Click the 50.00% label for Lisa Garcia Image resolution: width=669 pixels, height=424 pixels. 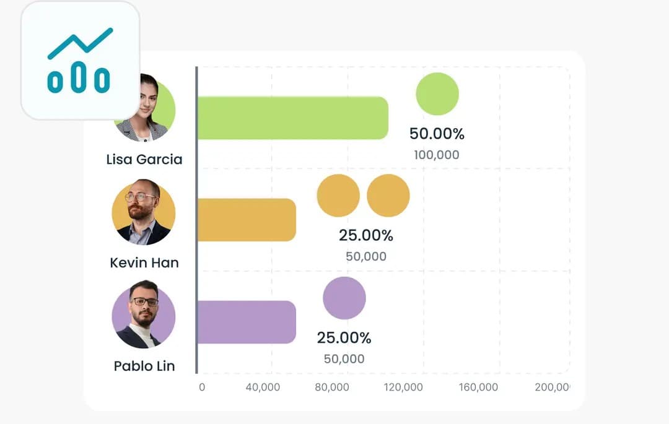pyautogui.click(x=437, y=134)
